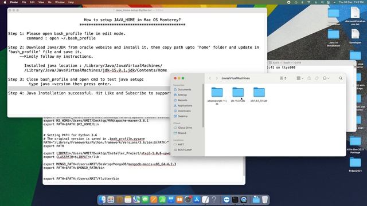Select Shared in Finder sidebar
The image size is (367, 206).
(x=180, y=133)
